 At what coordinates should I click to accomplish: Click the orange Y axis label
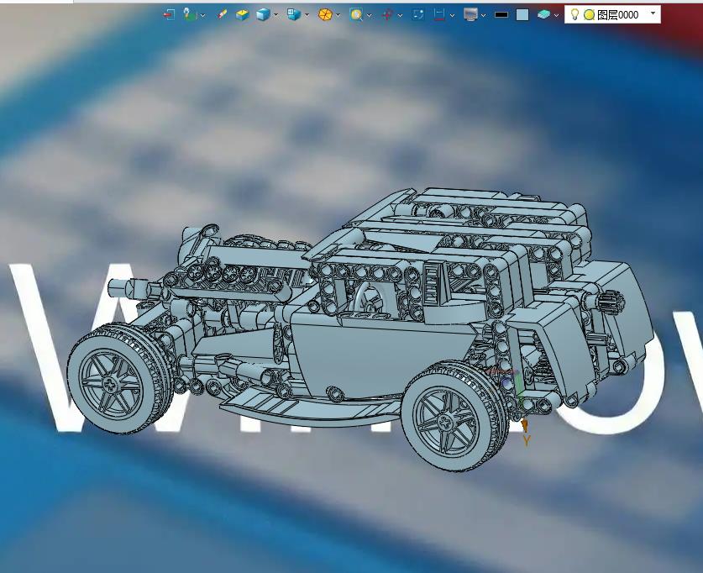point(527,441)
